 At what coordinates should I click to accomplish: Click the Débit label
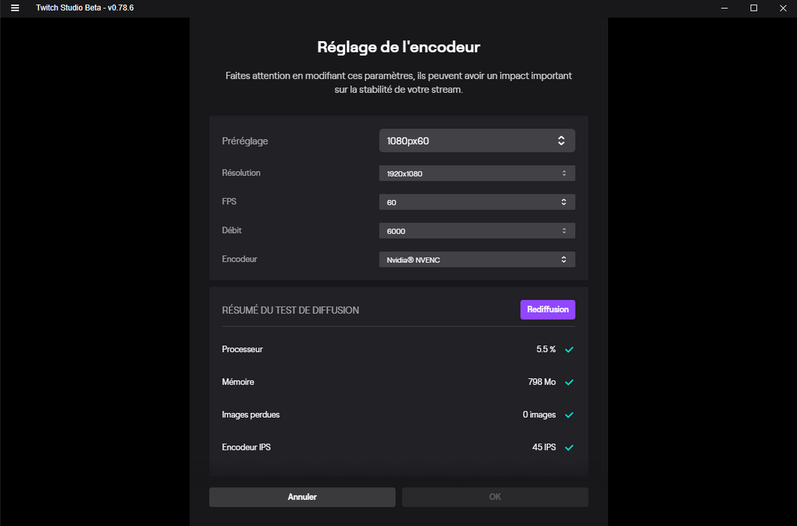(x=232, y=230)
